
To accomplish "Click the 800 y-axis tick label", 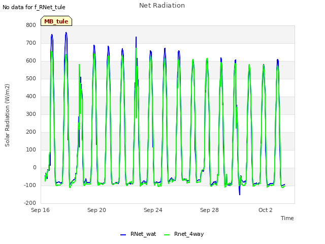I will (31, 25).
